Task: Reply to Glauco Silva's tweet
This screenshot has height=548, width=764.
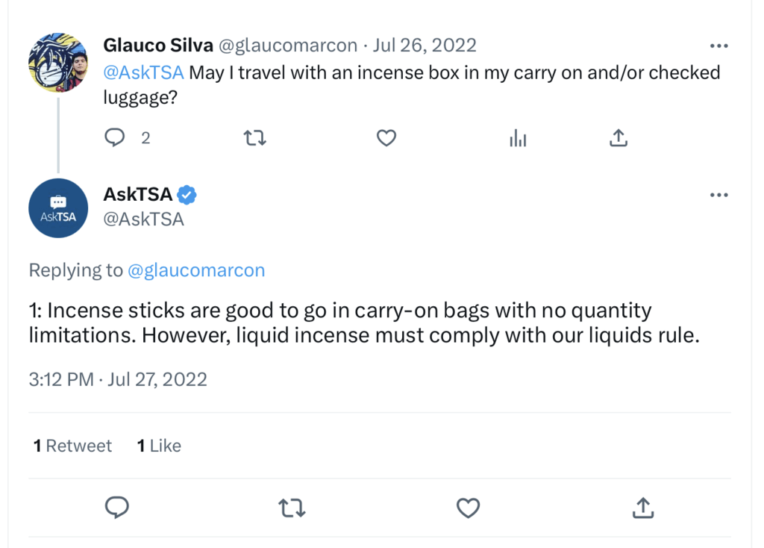Action: pyautogui.click(x=114, y=138)
